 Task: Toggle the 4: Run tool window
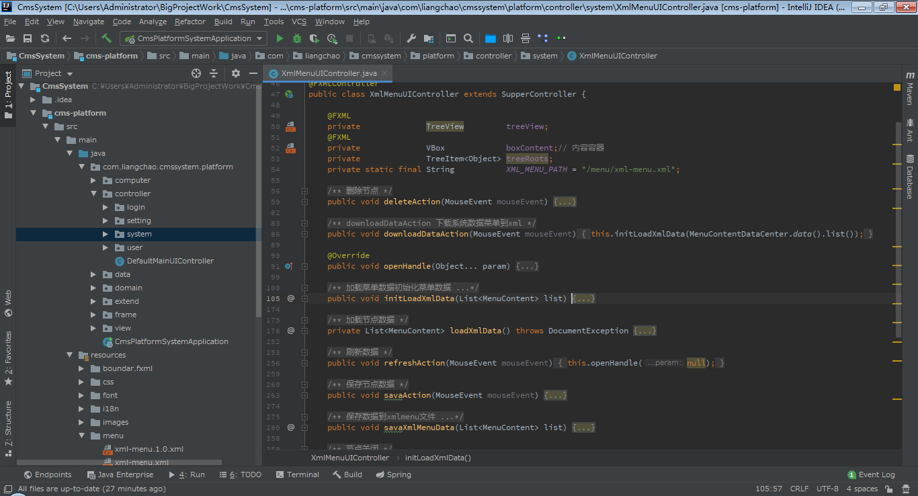coord(187,474)
